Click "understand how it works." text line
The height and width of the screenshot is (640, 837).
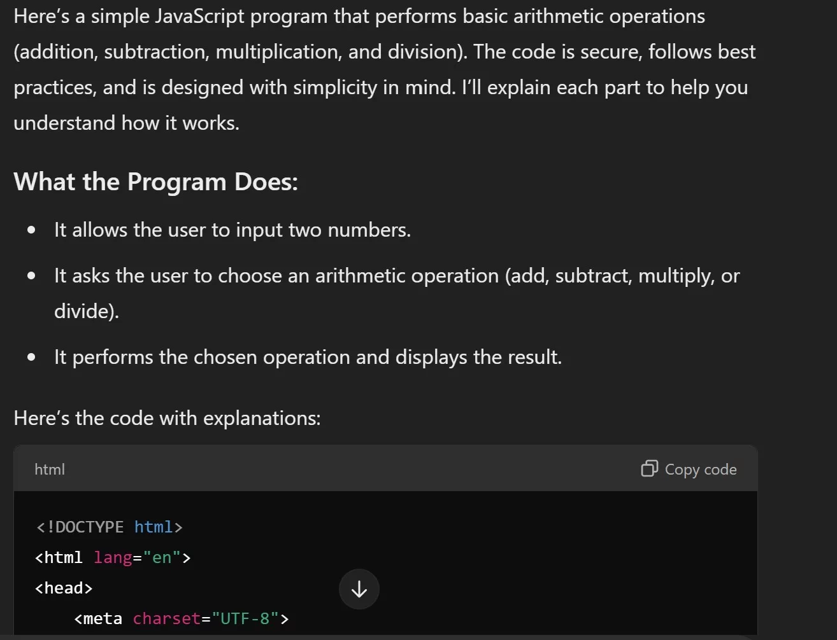pyautogui.click(x=126, y=123)
